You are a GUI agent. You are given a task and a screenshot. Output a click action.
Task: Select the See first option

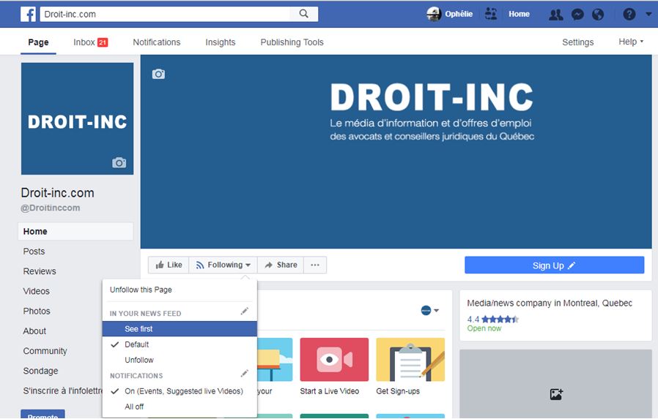pos(138,329)
